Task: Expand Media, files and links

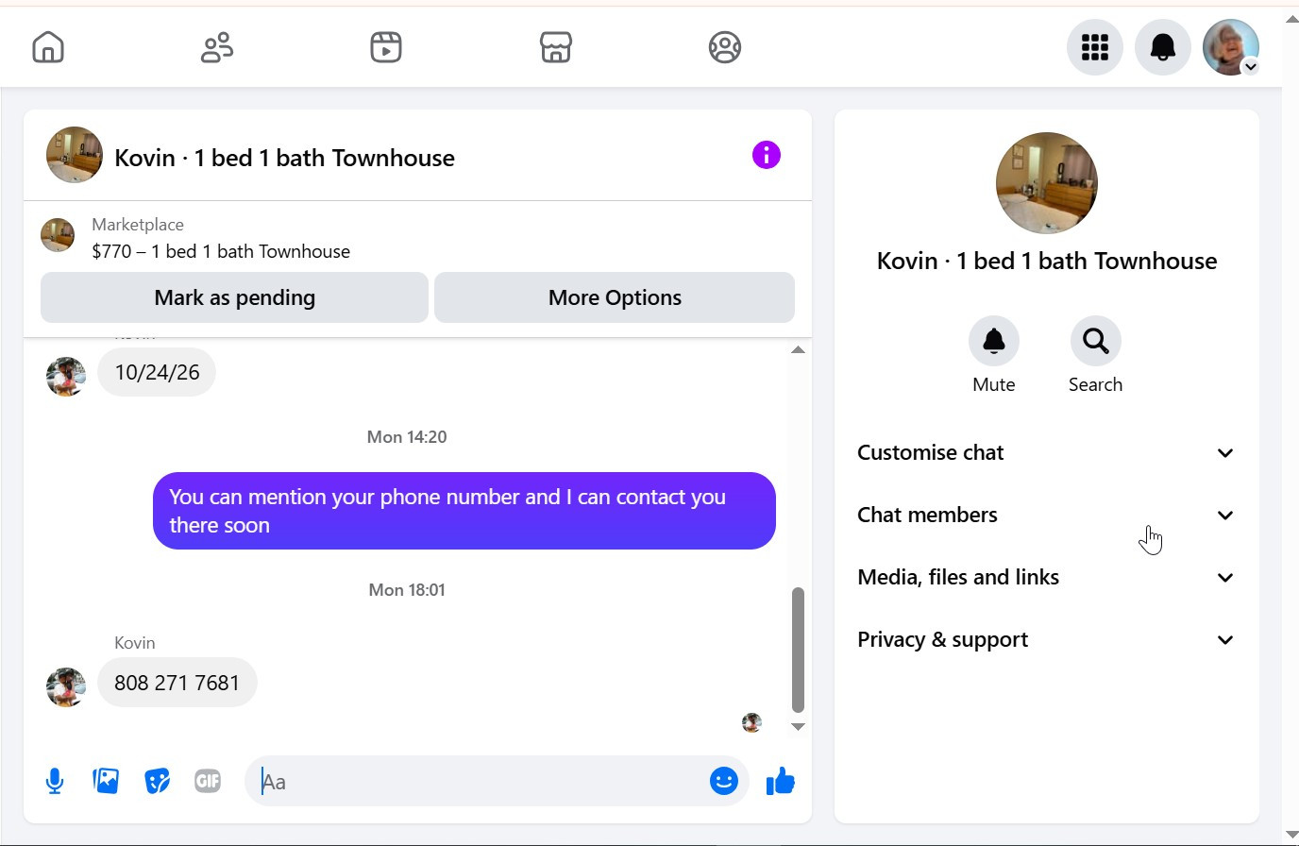Action: point(1046,578)
